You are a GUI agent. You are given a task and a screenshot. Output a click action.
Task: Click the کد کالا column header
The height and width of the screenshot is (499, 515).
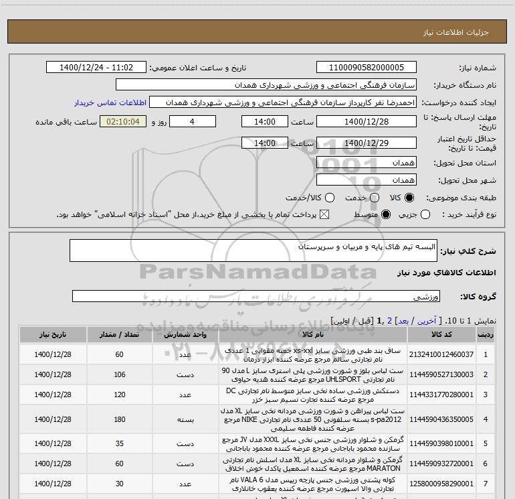(x=441, y=334)
